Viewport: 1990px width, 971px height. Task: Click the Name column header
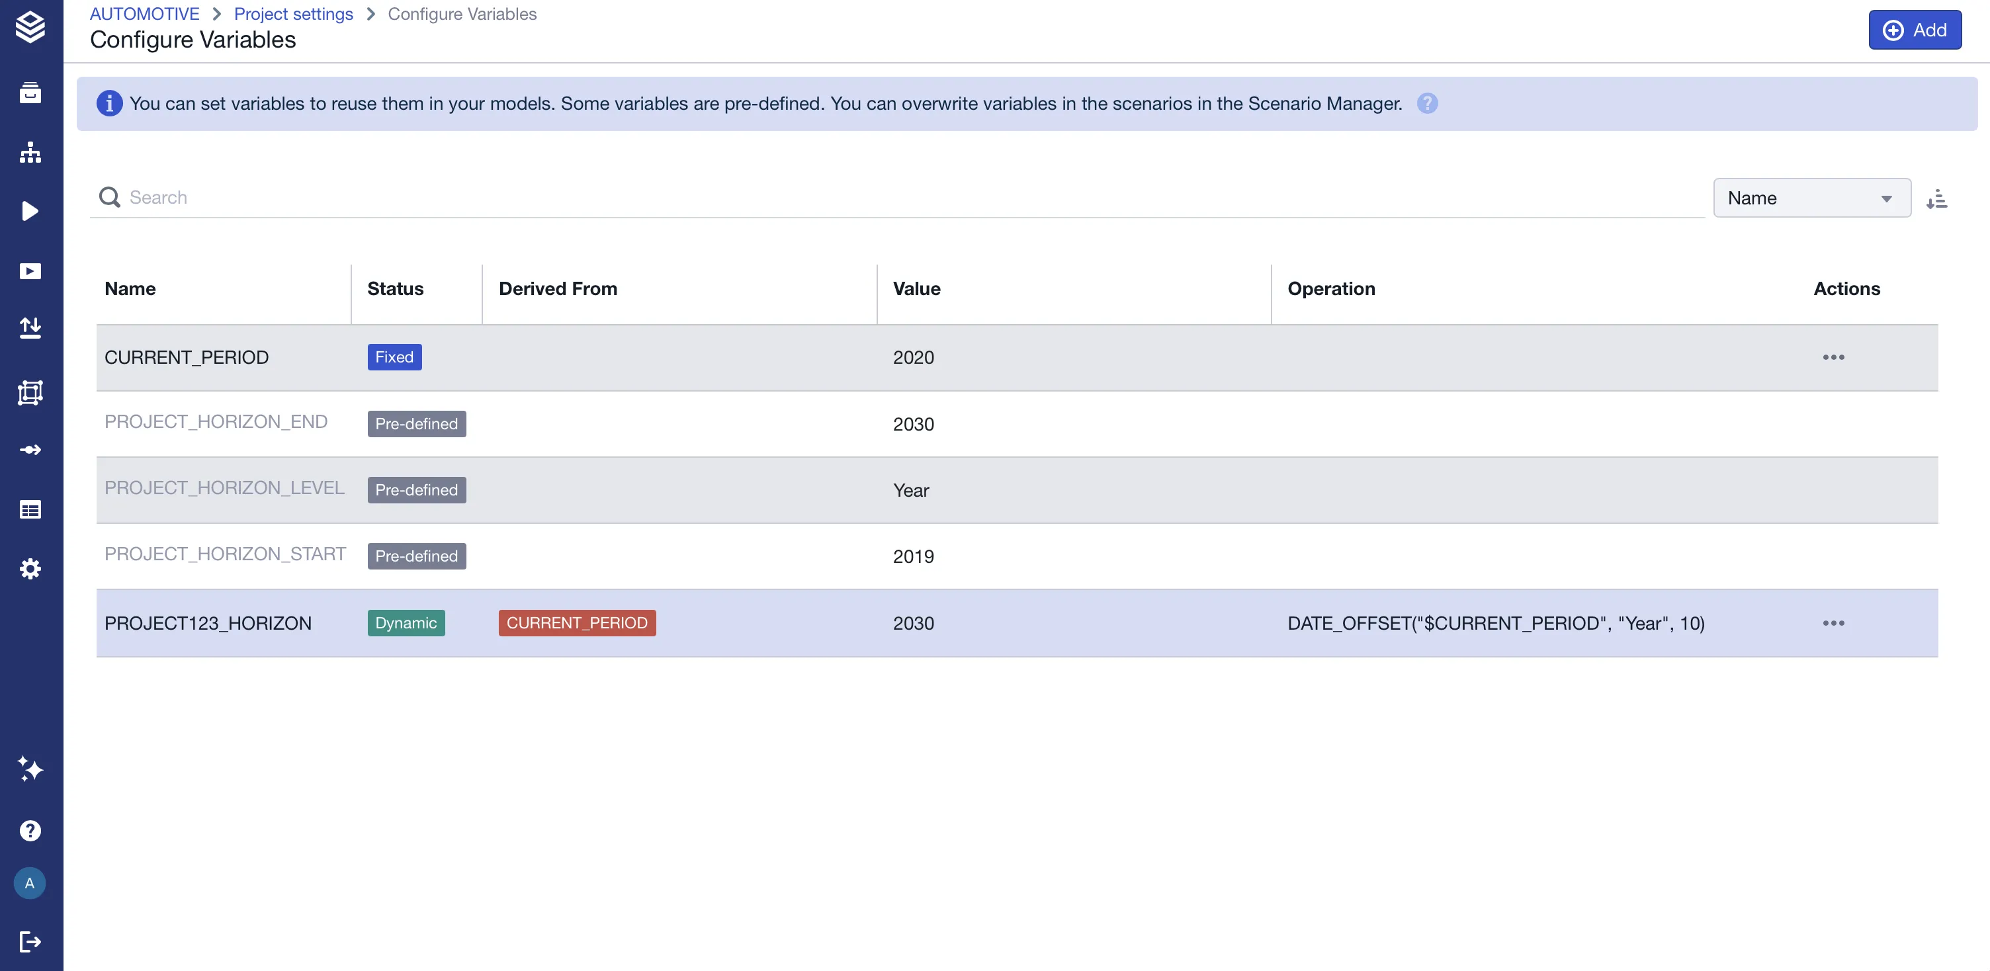(x=130, y=288)
